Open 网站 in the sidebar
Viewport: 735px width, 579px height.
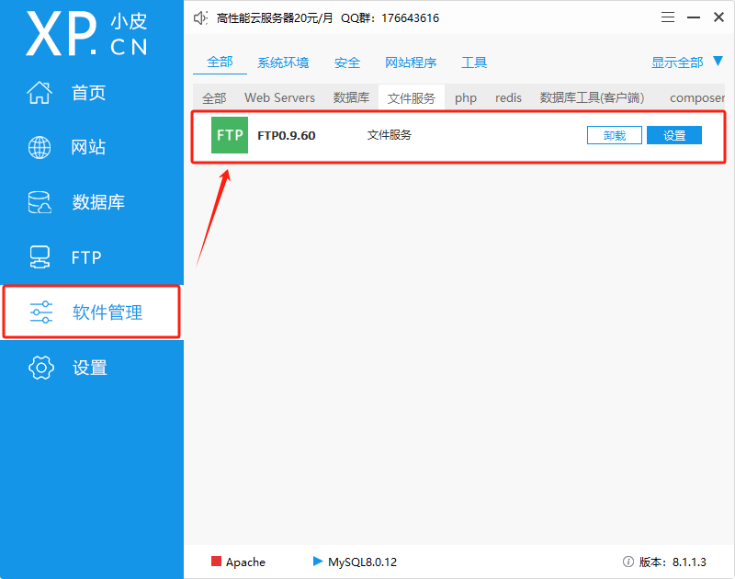tap(88, 148)
